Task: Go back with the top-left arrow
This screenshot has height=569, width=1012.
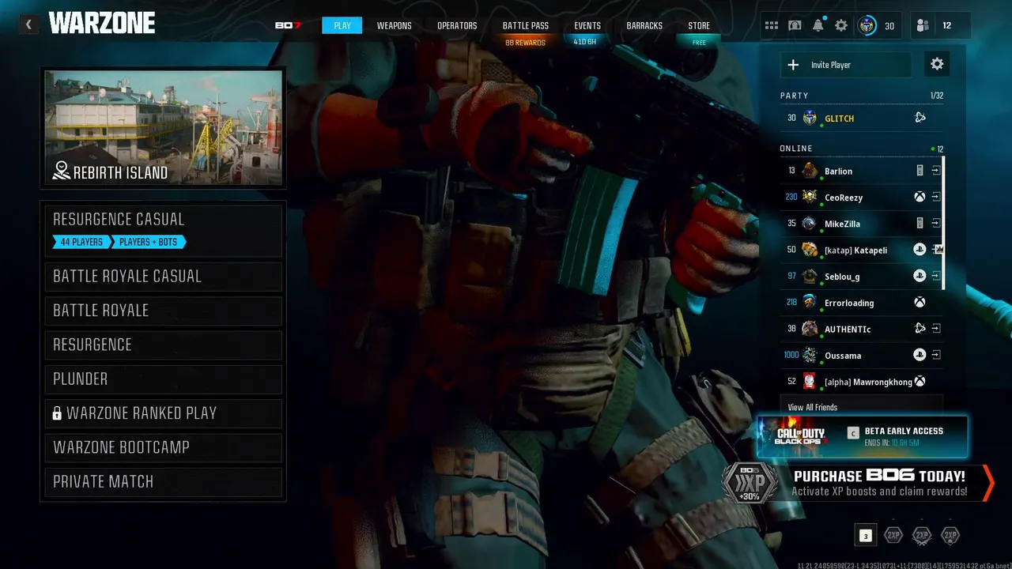Action: [28, 24]
